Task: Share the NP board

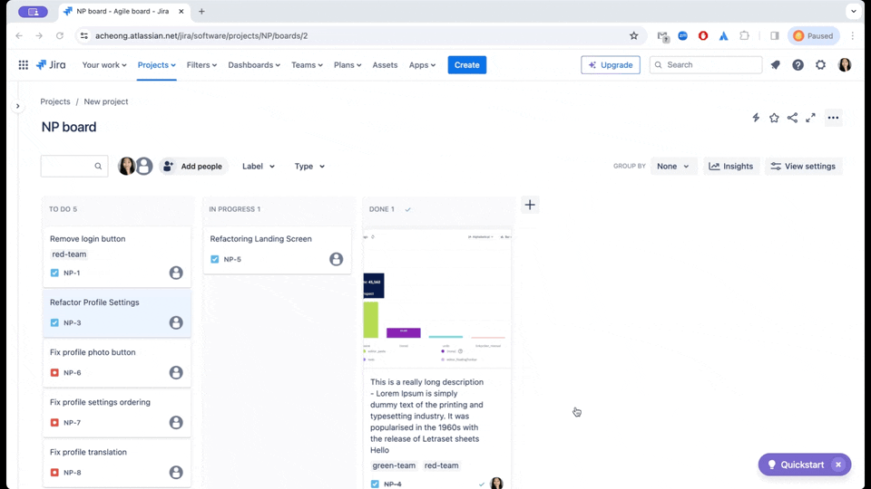Action: click(x=792, y=118)
